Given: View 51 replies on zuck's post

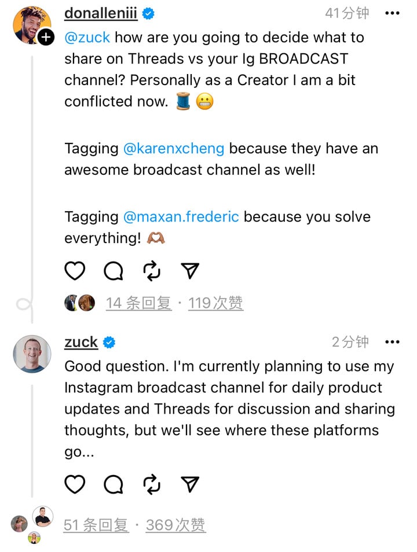Looking at the screenshot, I should [96, 525].
